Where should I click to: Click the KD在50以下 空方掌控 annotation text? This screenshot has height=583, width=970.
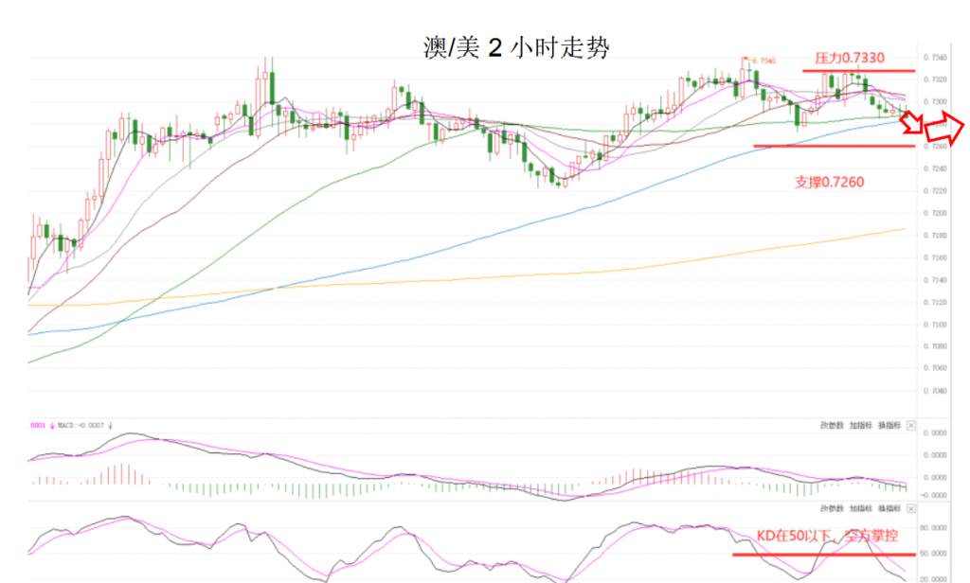pos(827,536)
